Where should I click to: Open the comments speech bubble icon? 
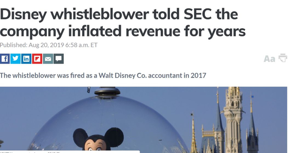tap(59, 59)
